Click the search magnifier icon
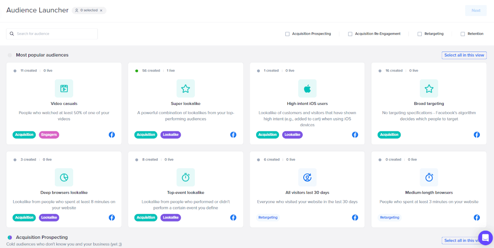 pyautogui.click(x=12, y=34)
